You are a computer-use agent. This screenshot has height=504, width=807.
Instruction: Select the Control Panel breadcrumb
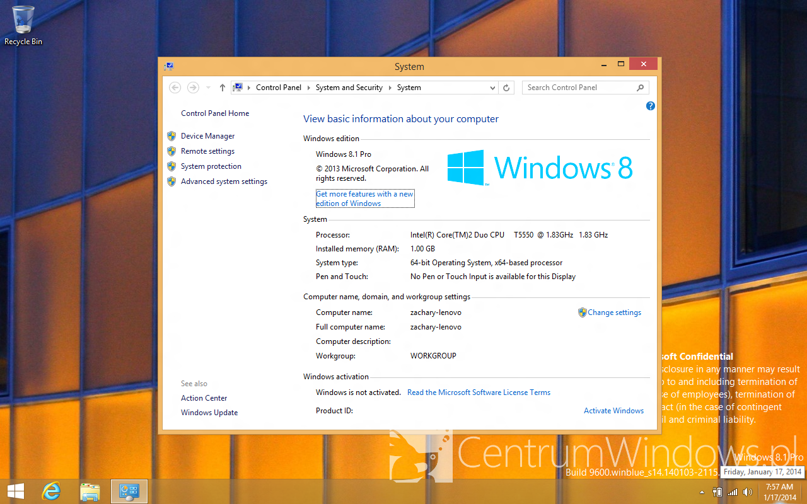pos(279,88)
